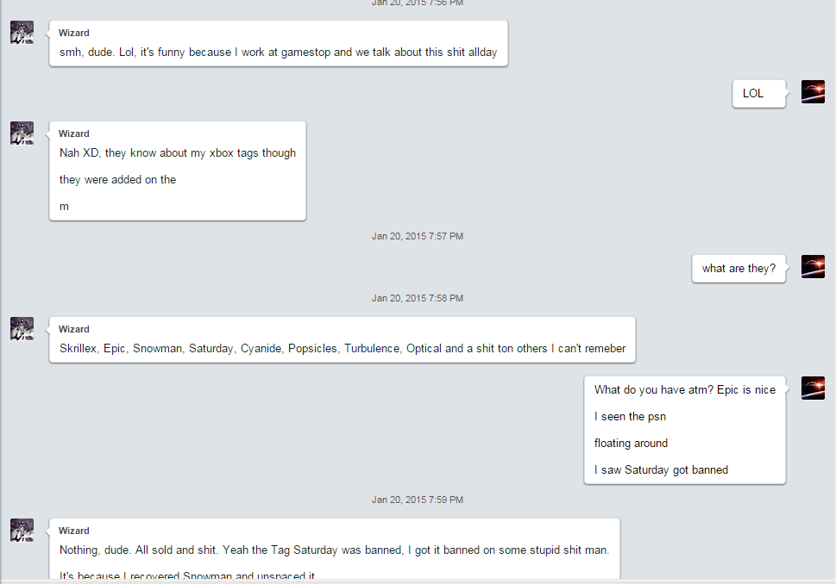The height and width of the screenshot is (584, 836).
Task: Click Wizard's avatar beside the gamestop message
Action: pyautogui.click(x=22, y=33)
